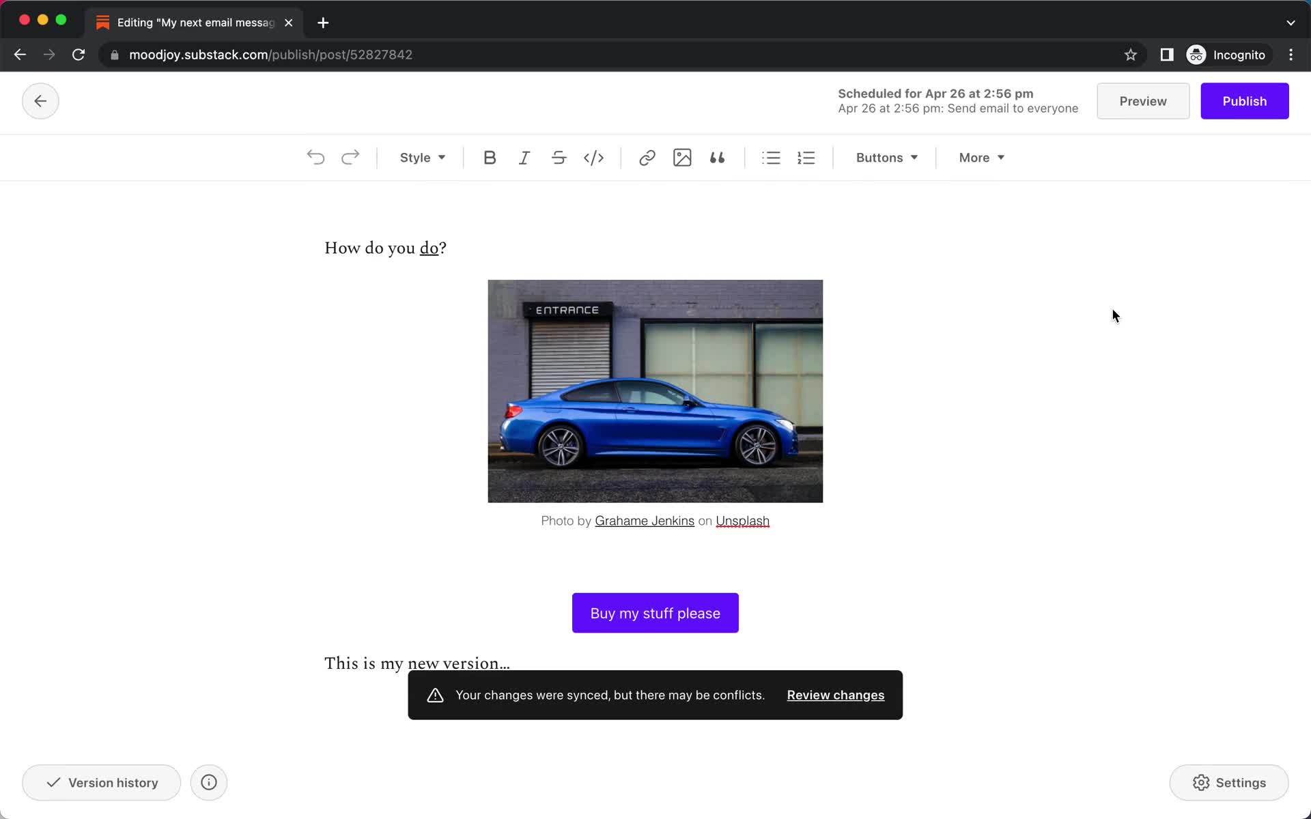Click the Undo icon

[x=315, y=156]
